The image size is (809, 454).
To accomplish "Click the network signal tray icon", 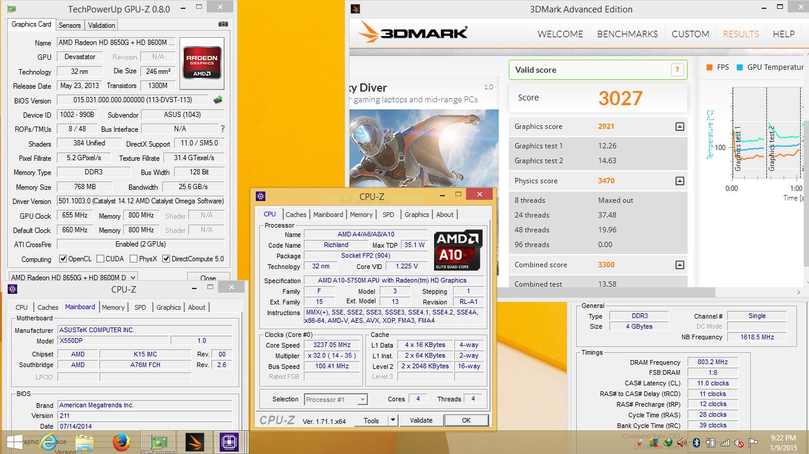I will (x=725, y=442).
